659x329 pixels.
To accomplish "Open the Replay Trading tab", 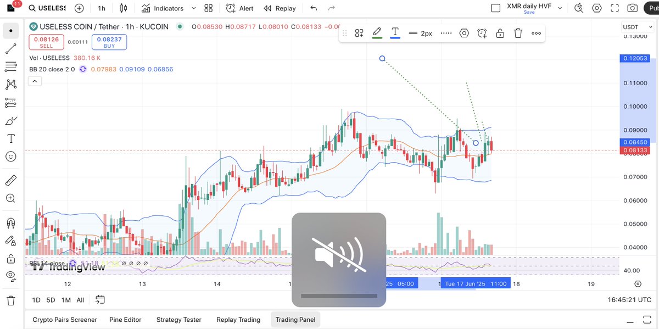I will [x=238, y=320].
